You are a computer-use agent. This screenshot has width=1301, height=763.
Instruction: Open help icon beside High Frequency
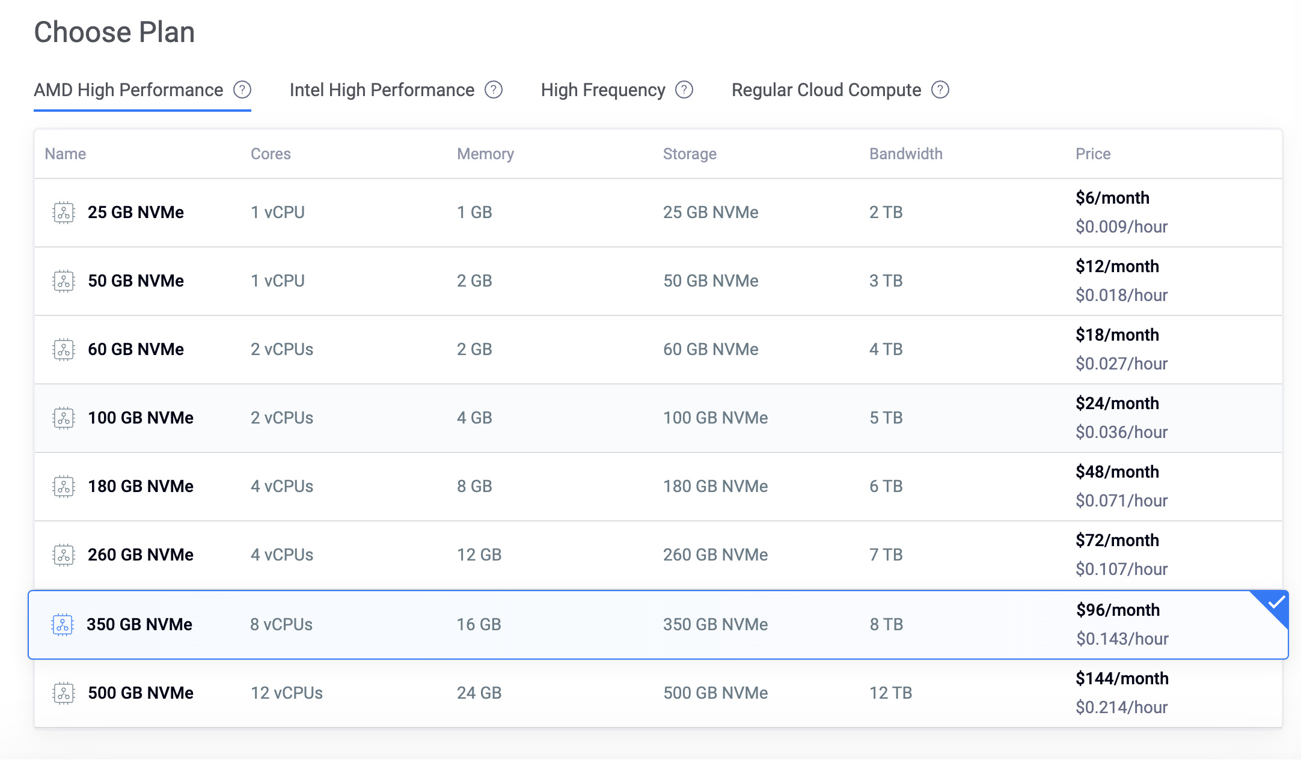pyautogui.click(x=684, y=90)
